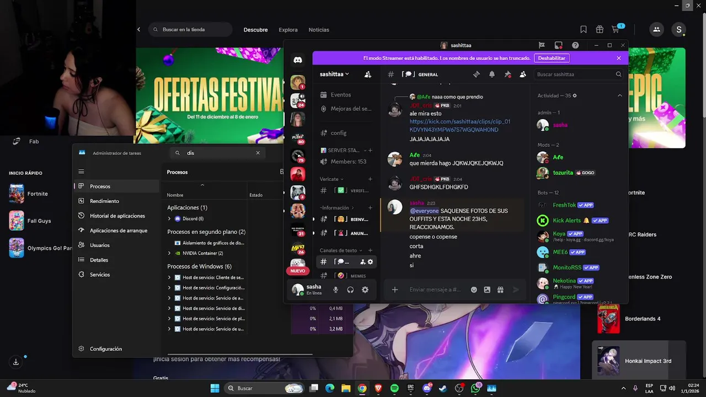The width and height of the screenshot is (706, 397).
Task: Open Discord inbox icon in title bar
Action: [x=559, y=45]
